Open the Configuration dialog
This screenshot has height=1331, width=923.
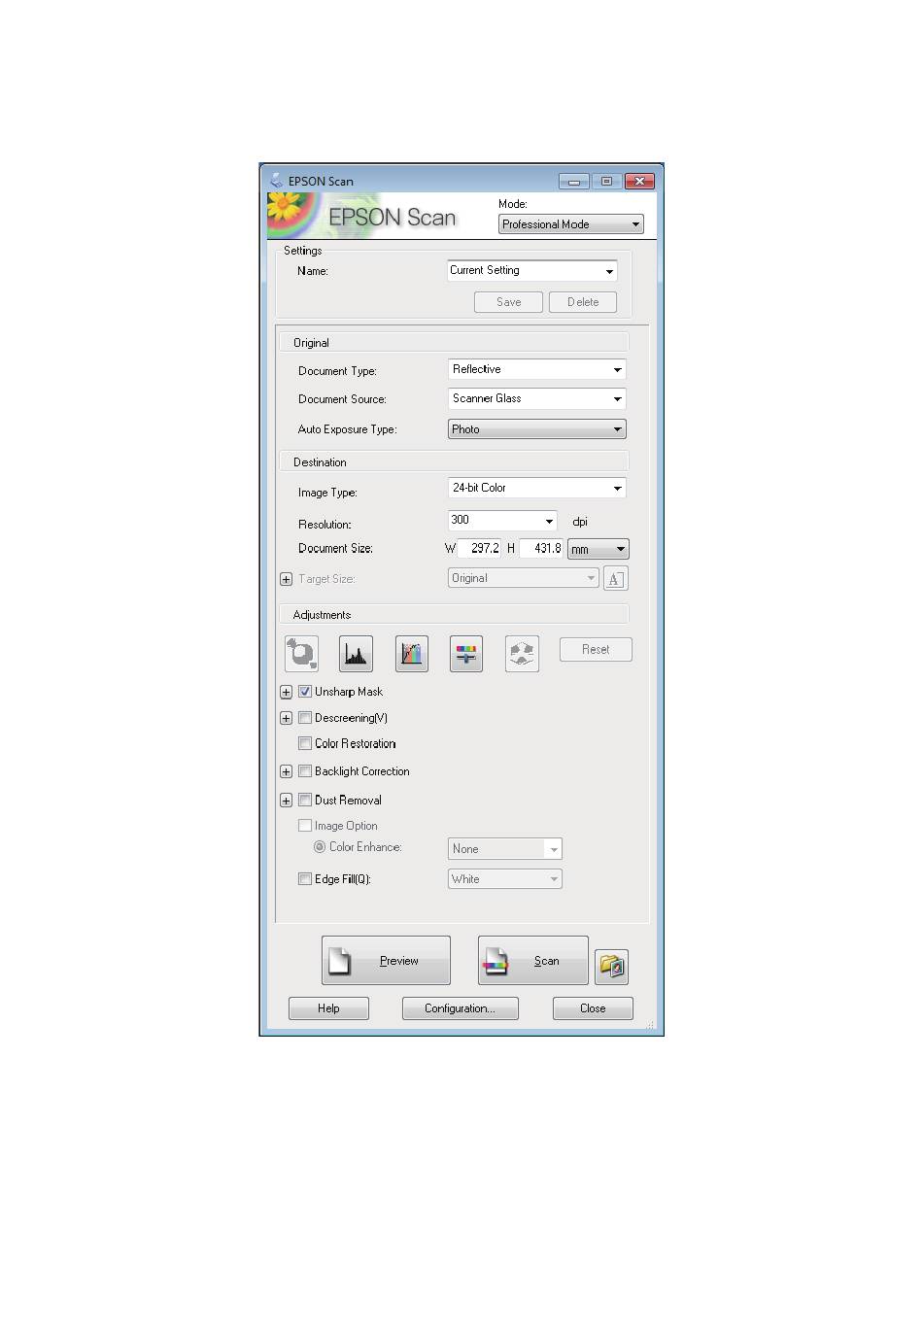click(x=460, y=1008)
